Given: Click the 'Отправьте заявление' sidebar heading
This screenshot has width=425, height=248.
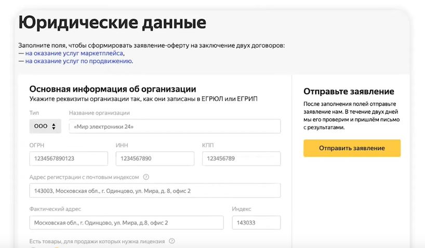Looking at the screenshot, I should tap(349, 92).
